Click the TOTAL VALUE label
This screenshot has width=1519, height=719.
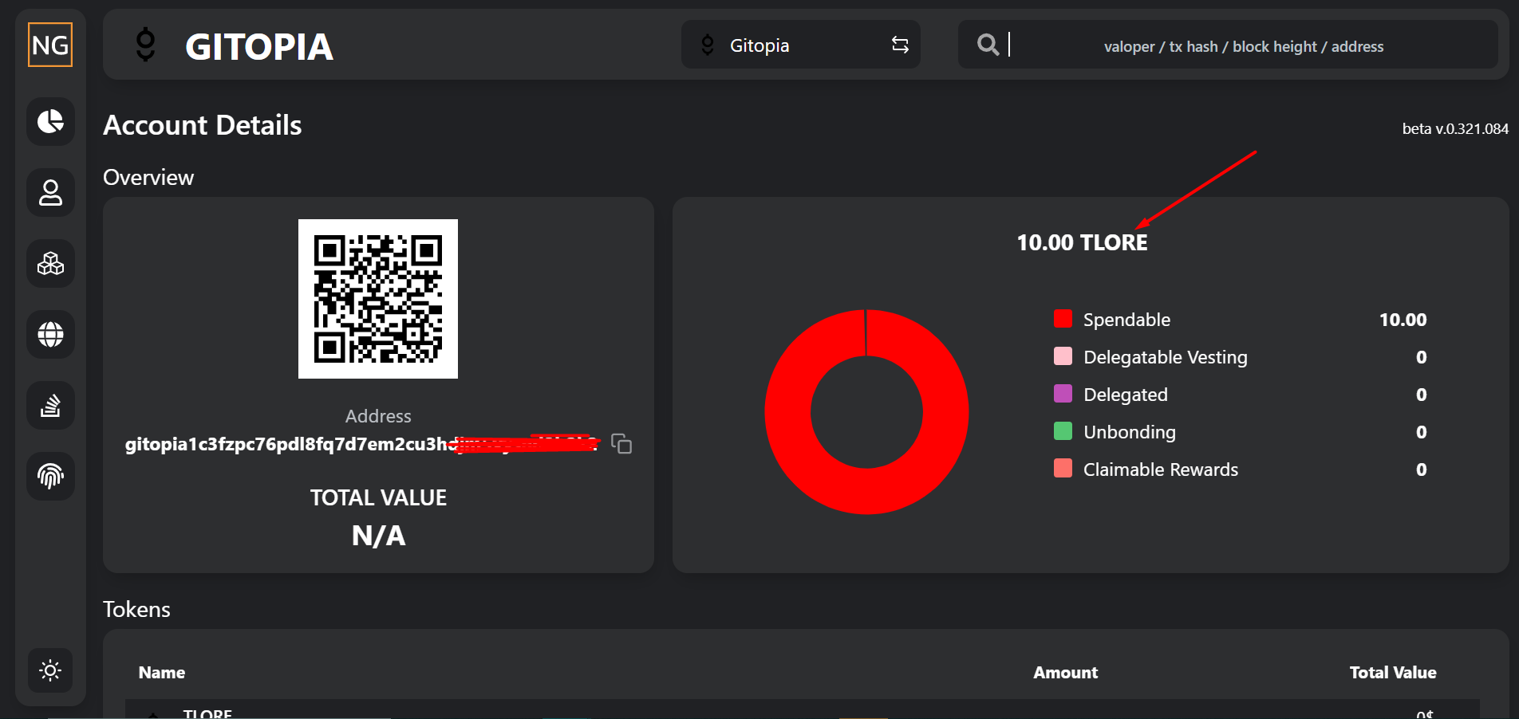tap(378, 497)
